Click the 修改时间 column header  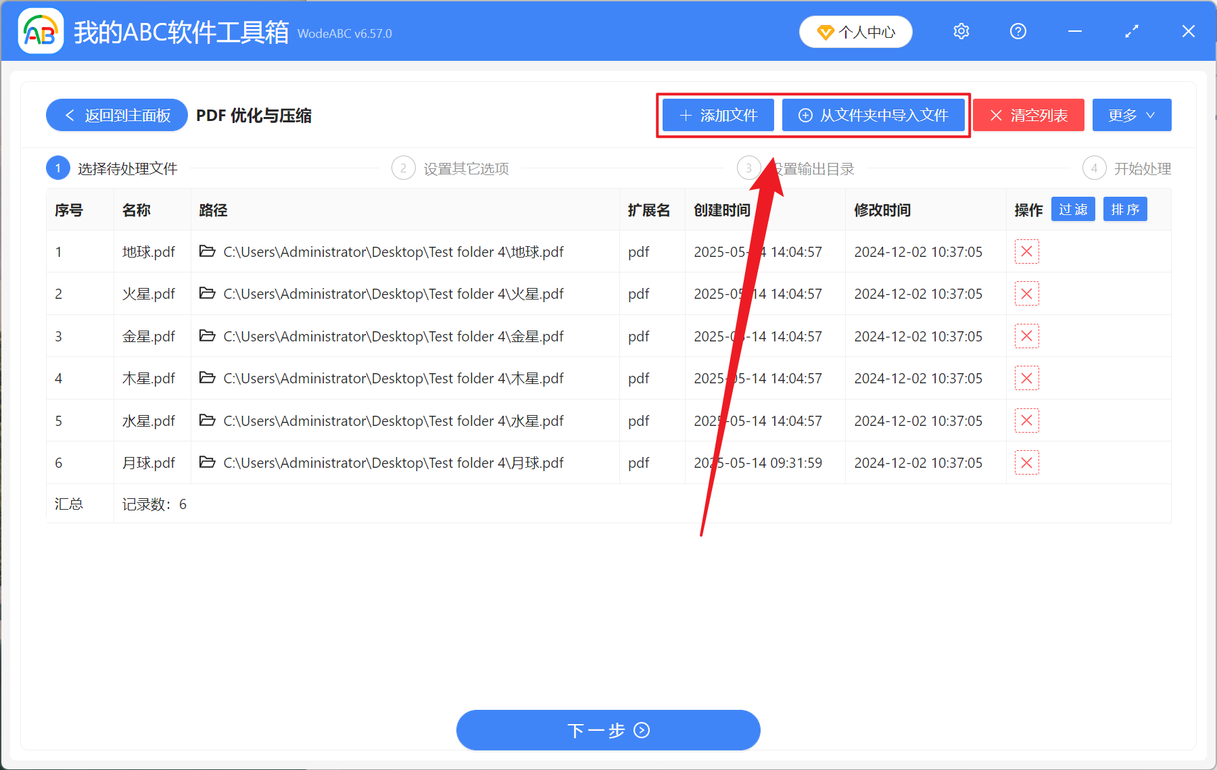(x=883, y=210)
